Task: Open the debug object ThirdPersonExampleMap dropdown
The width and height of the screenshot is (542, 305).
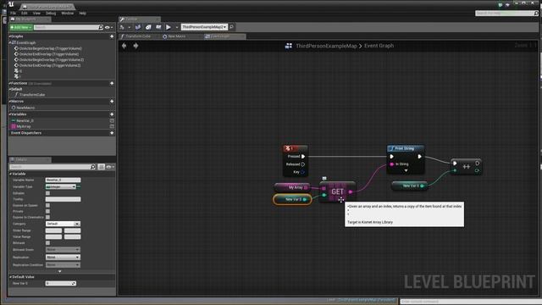Action: [204, 27]
